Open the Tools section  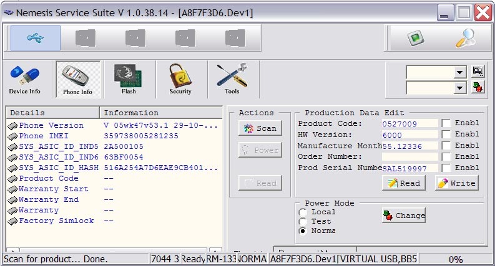pos(232,80)
